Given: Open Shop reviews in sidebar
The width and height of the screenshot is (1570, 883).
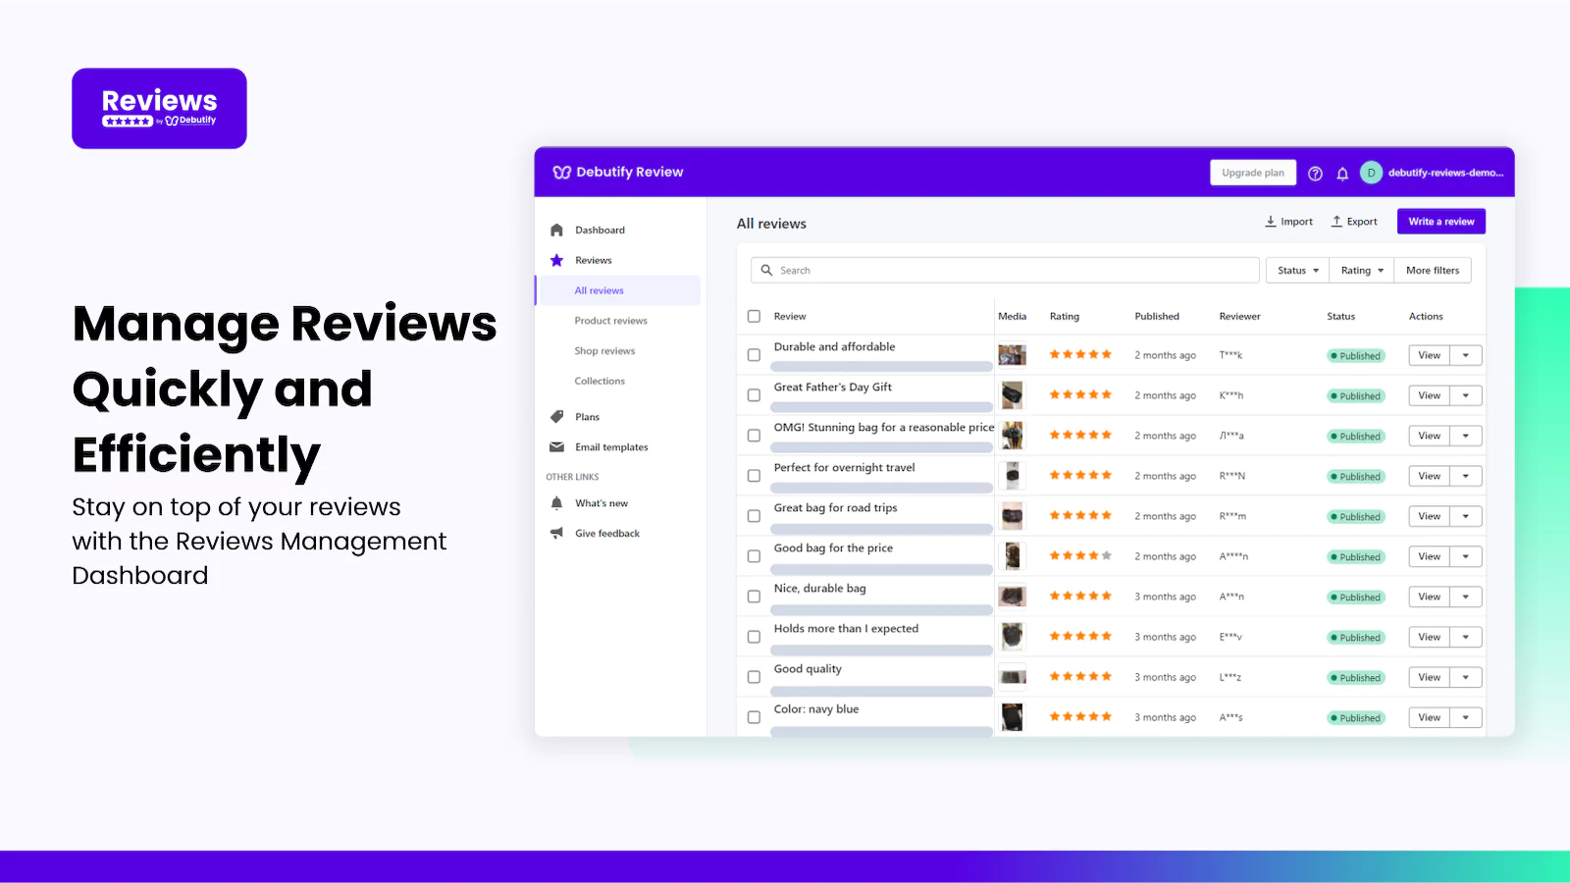Looking at the screenshot, I should pyautogui.click(x=604, y=351).
